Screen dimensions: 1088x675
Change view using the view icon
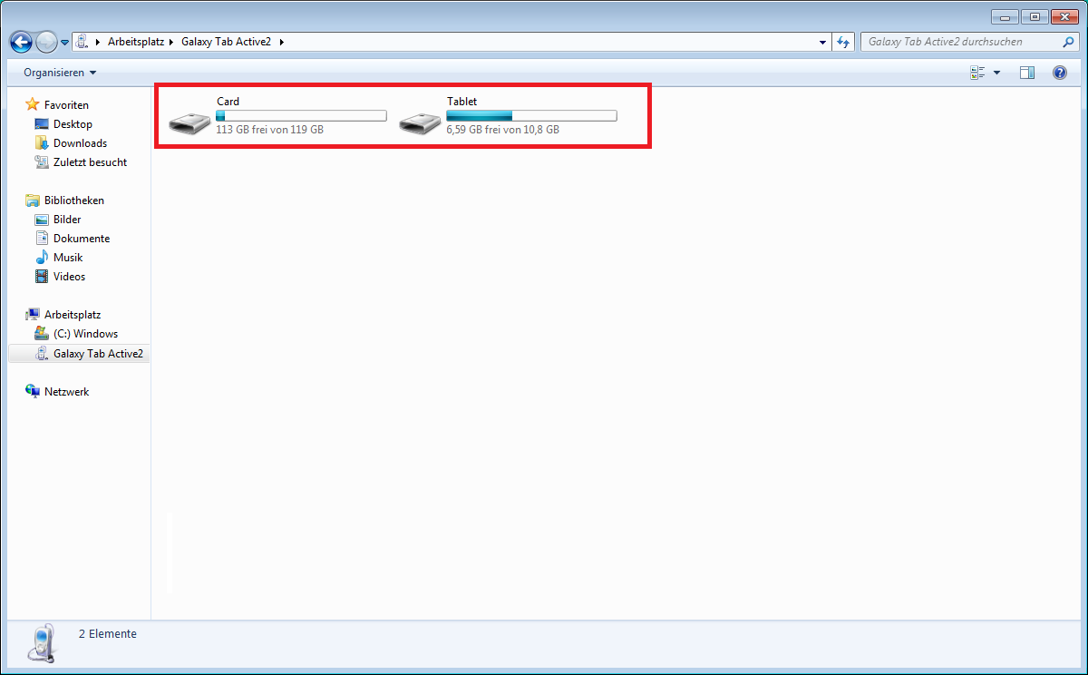click(x=977, y=73)
